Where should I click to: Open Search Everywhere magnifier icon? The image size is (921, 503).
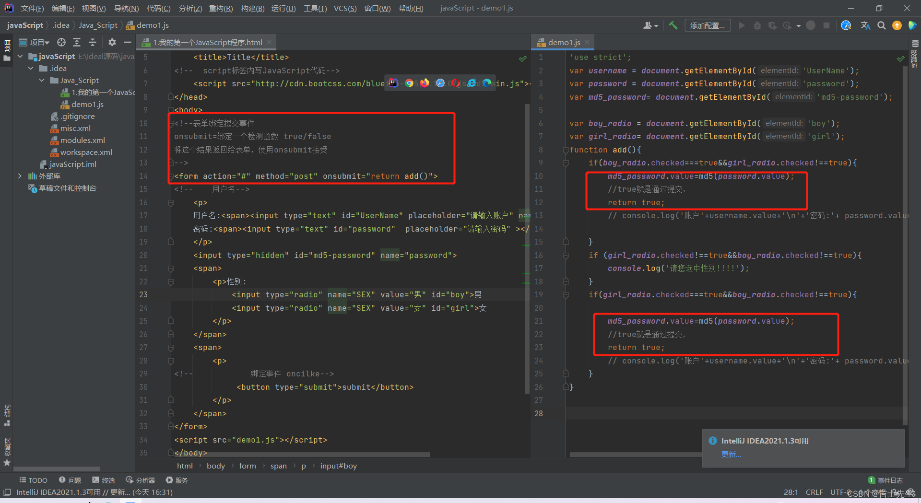coord(882,25)
